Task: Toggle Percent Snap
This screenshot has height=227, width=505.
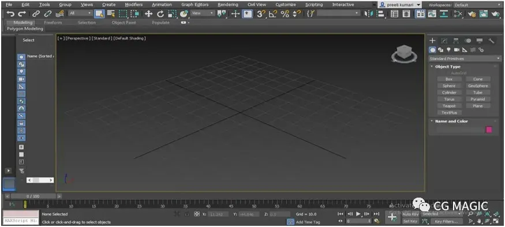Action: (x=285, y=14)
